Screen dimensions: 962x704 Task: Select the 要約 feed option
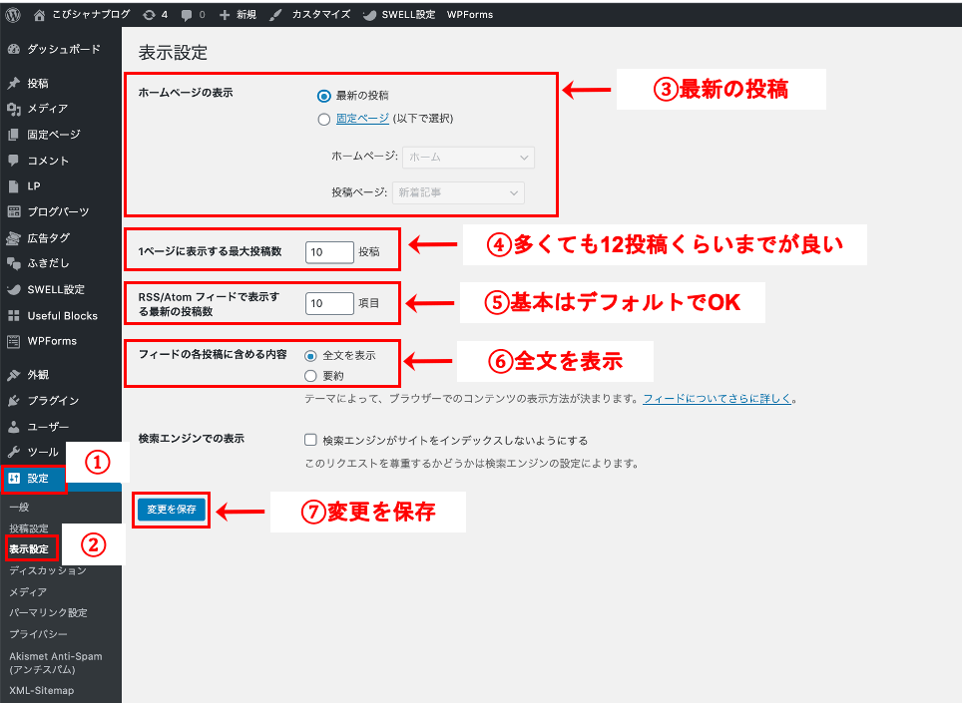310,376
